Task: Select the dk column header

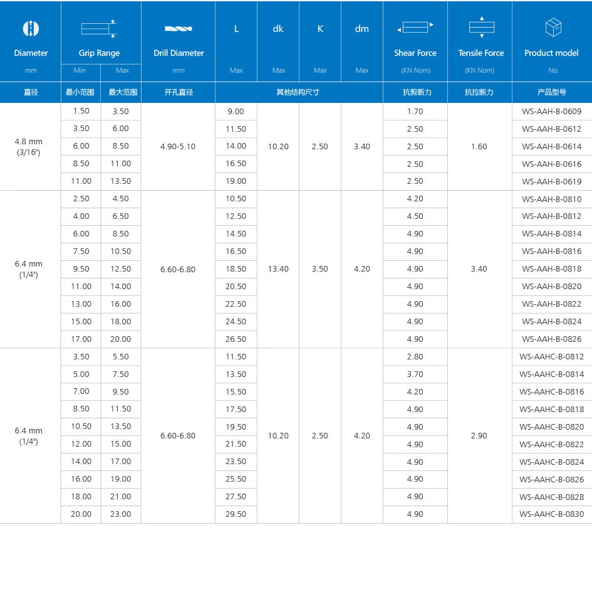Action: pos(278,29)
